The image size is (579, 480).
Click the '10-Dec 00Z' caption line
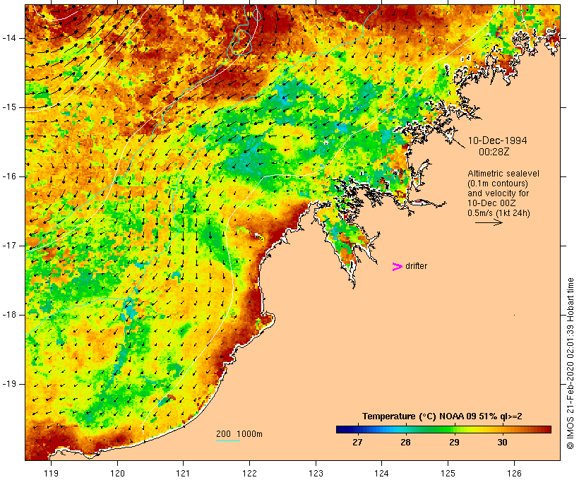click(x=491, y=203)
